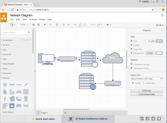Click the background Image button
This screenshot has width=167, height=123.
150,53
